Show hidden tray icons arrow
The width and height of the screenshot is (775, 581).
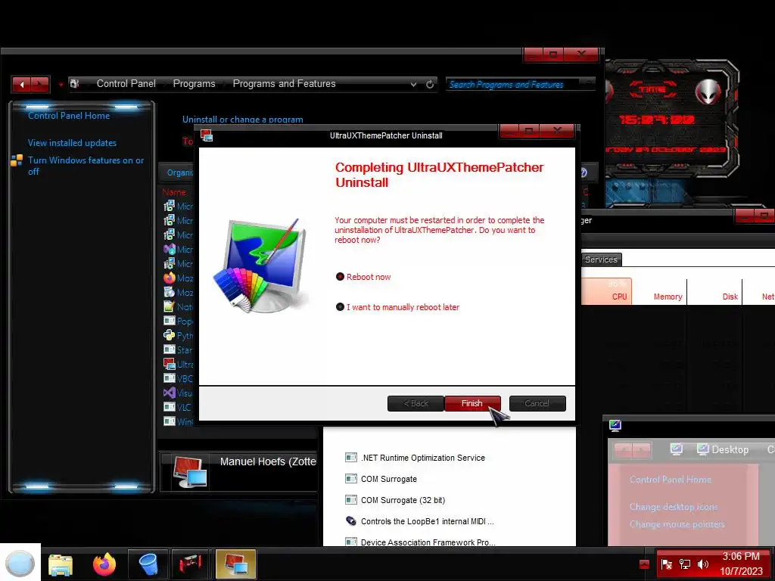tap(644, 564)
